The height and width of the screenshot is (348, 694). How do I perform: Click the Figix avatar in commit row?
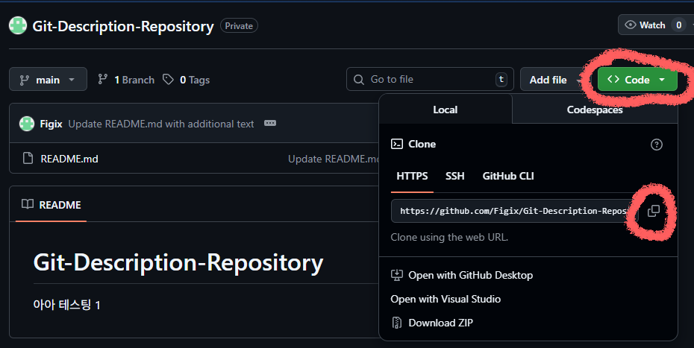point(27,124)
